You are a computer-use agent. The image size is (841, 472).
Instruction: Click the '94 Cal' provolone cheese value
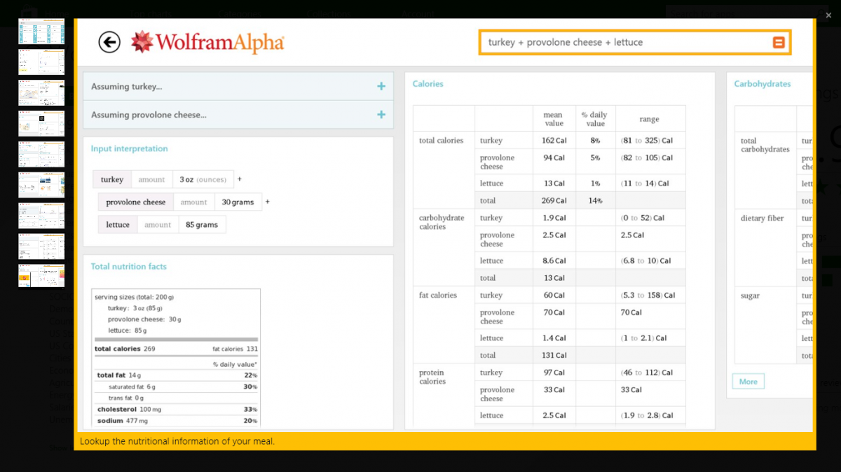coord(554,158)
